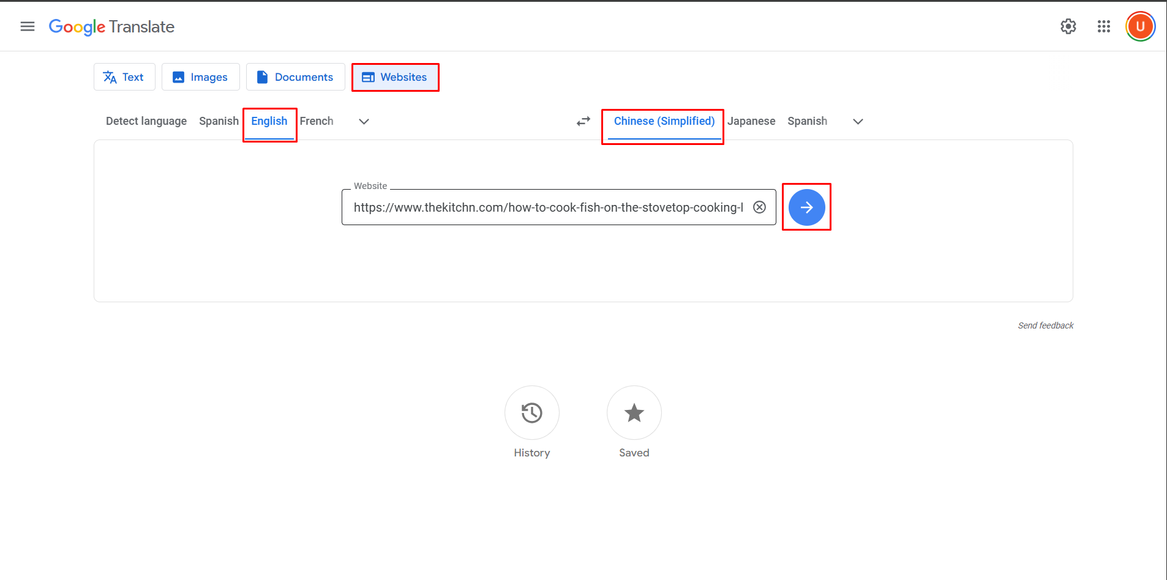Click the blue translate arrow button

click(806, 207)
